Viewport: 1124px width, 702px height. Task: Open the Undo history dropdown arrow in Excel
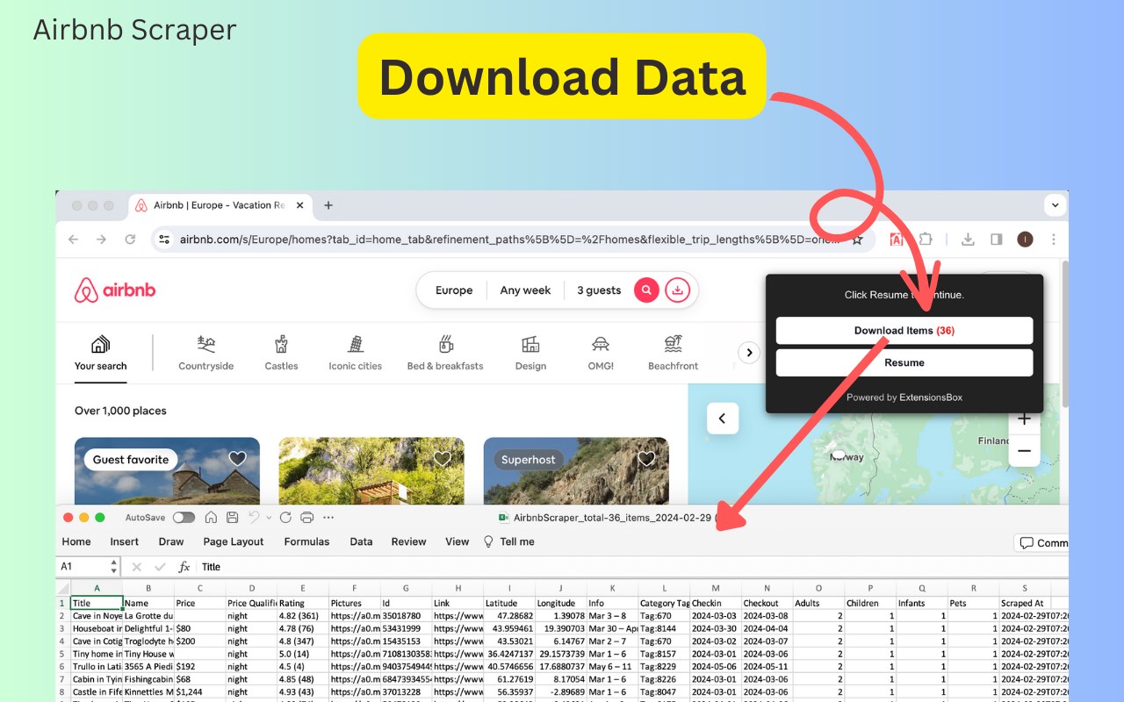point(269,518)
